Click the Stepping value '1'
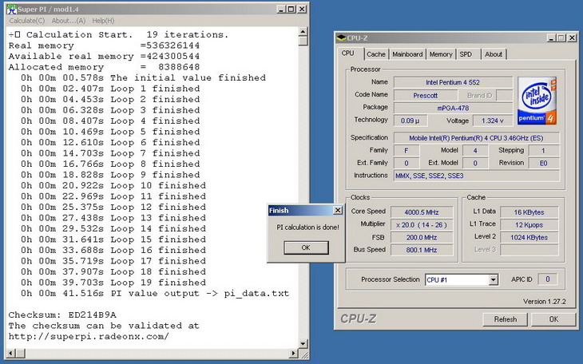This screenshot has width=583, height=364. click(x=544, y=151)
